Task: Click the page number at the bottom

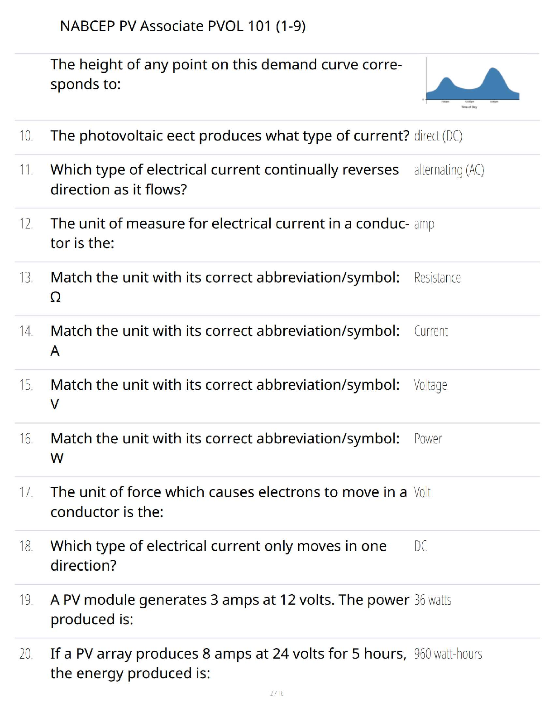Action: [x=277, y=693]
